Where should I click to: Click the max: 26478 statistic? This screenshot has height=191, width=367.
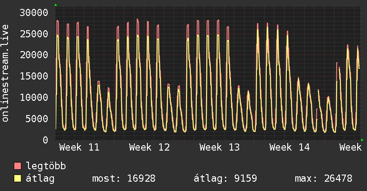point(323,179)
